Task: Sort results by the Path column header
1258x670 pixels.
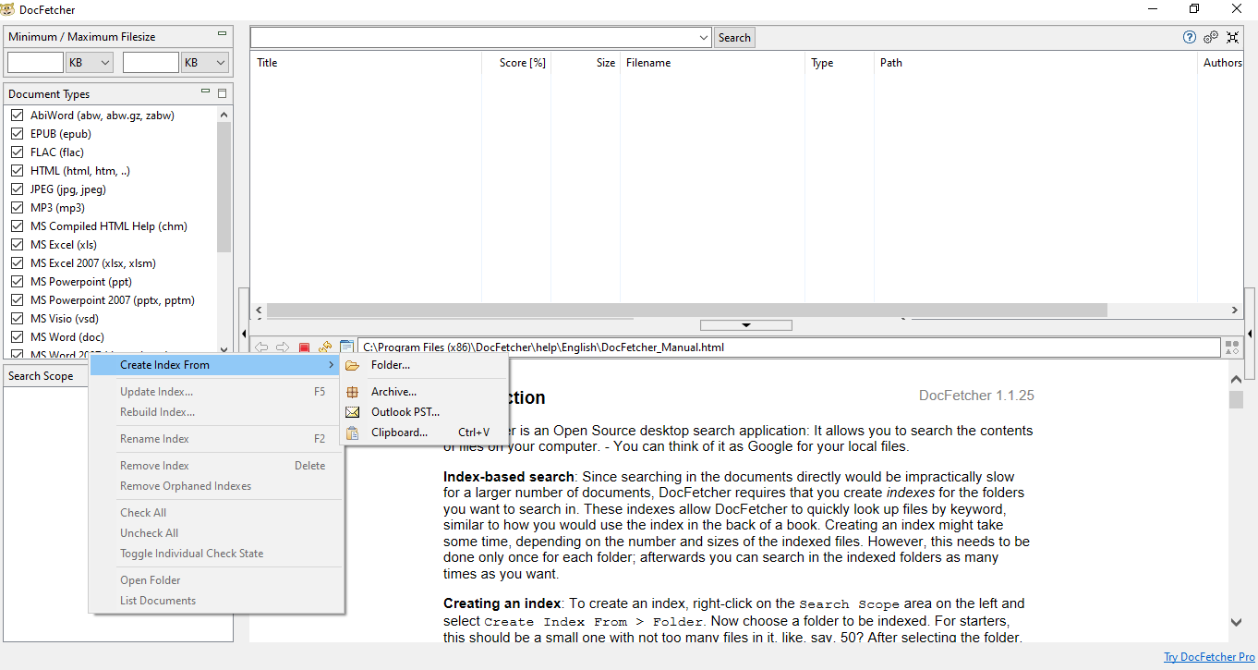Action: (x=1035, y=63)
